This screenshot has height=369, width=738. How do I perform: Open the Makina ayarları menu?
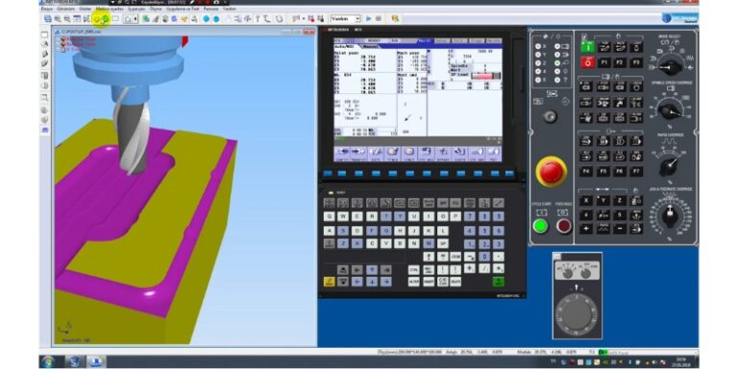click(x=110, y=9)
